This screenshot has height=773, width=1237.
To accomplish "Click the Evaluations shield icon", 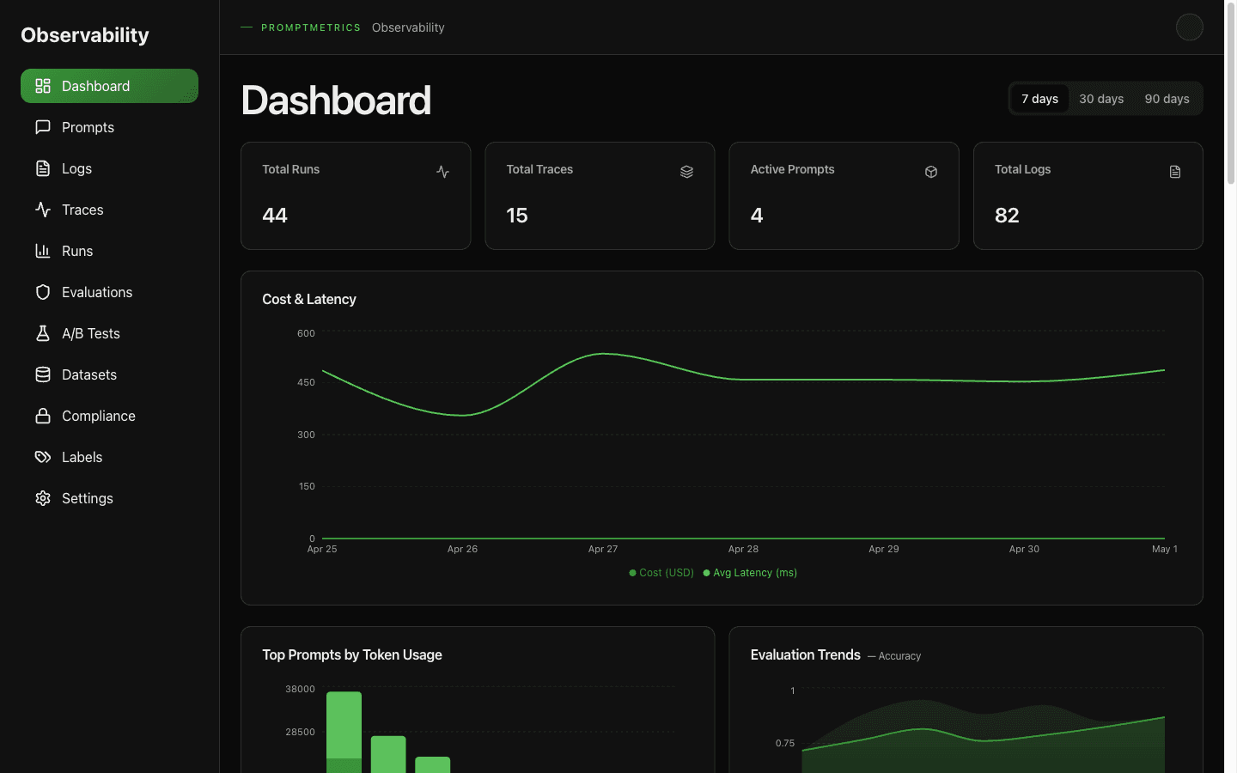I will [43, 292].
